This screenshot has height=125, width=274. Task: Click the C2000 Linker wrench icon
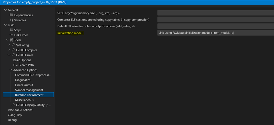click(x=13, y=55)
